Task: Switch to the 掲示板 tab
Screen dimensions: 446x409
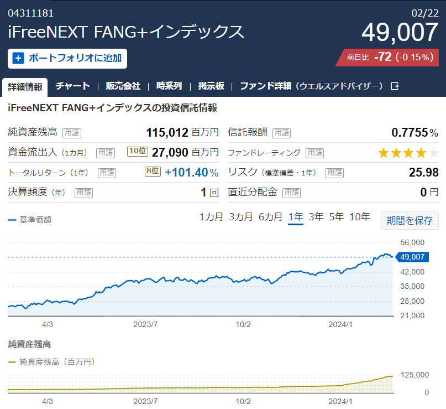Action: coord(211,86)
